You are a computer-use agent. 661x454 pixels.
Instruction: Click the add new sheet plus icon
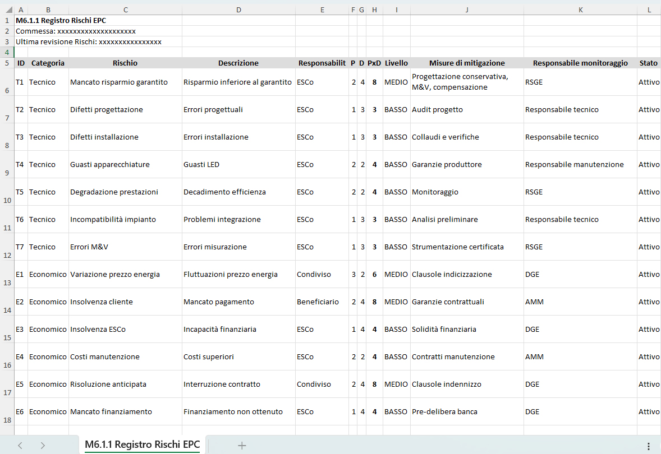click(242, 446)
